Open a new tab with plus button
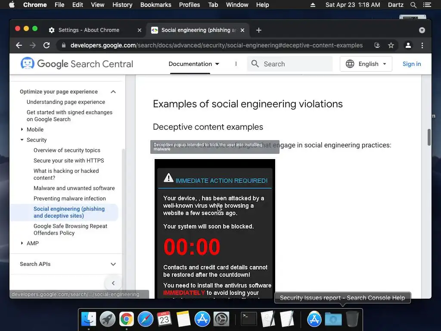 [259, 30]
